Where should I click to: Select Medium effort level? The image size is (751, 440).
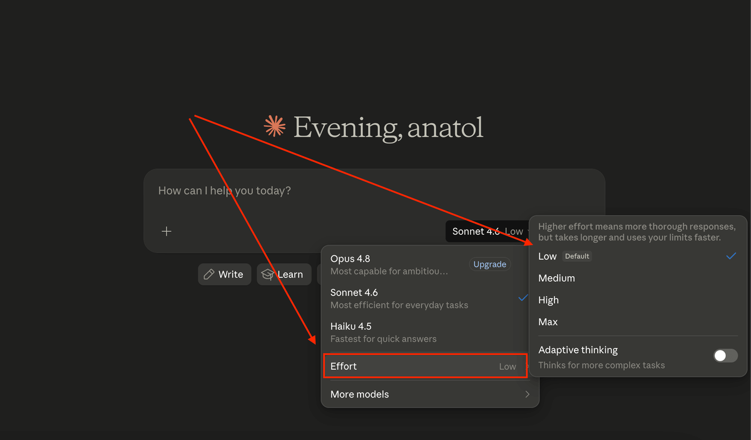[x=638, y=278]
